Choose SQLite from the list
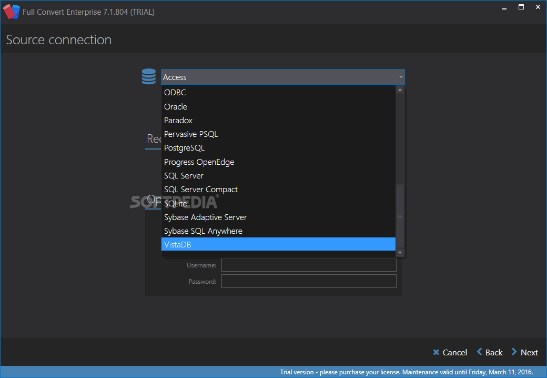Viewport: 547px width, 378px height. [278, 203]
